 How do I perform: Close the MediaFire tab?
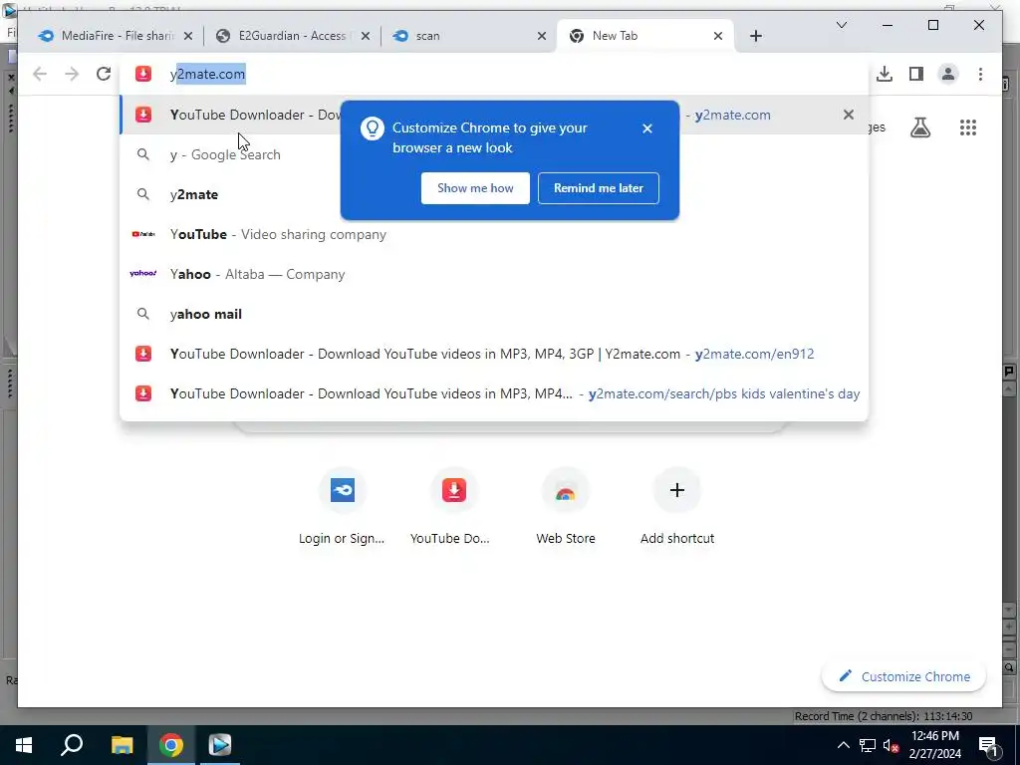pos(188,36)
